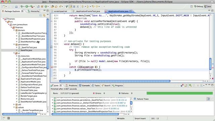Click the Open Type toolbar icon
This screenshot has height=121, width=215.
tap(52, 6)
